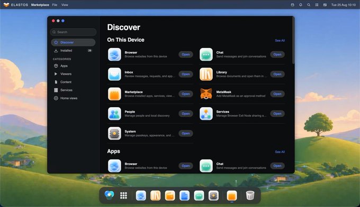360x207 pixels.
Task: Click Open for People
Action: [186, 114]
